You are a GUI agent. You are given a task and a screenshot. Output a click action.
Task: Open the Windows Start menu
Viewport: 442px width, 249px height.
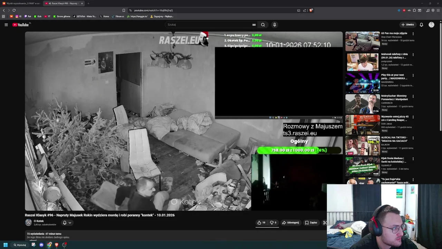click(x=6, y=245)
